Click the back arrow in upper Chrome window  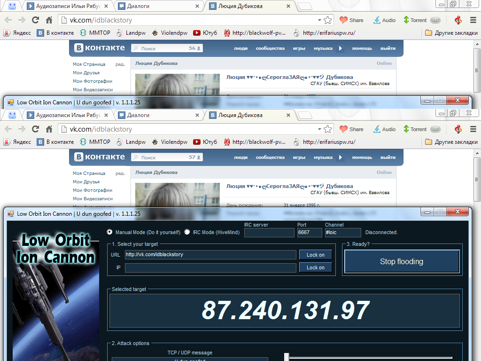click(x=8, y=20)
